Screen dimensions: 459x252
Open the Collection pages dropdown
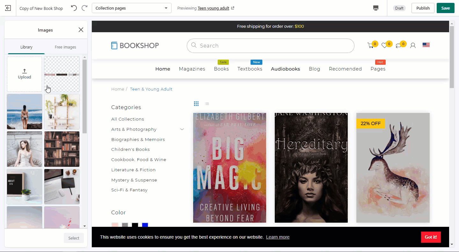coord(132,8)
